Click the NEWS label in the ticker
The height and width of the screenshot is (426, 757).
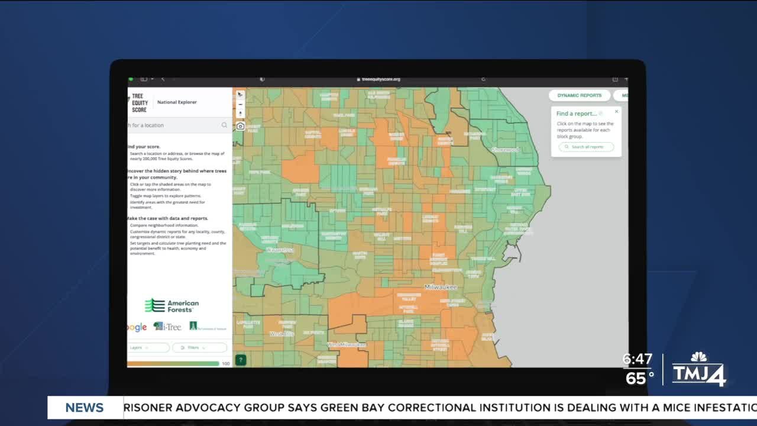tap(85, 408)
